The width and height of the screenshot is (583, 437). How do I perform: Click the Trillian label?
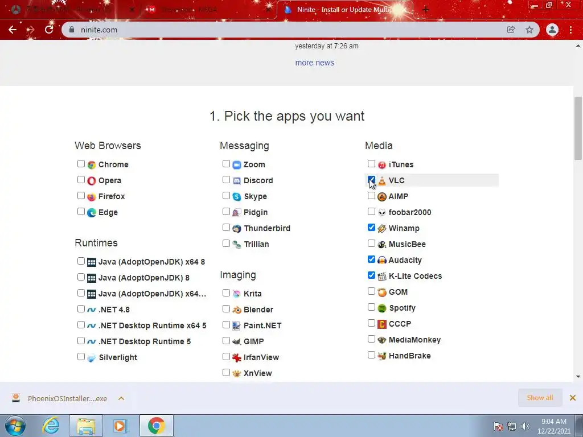[x=256, y=245]
